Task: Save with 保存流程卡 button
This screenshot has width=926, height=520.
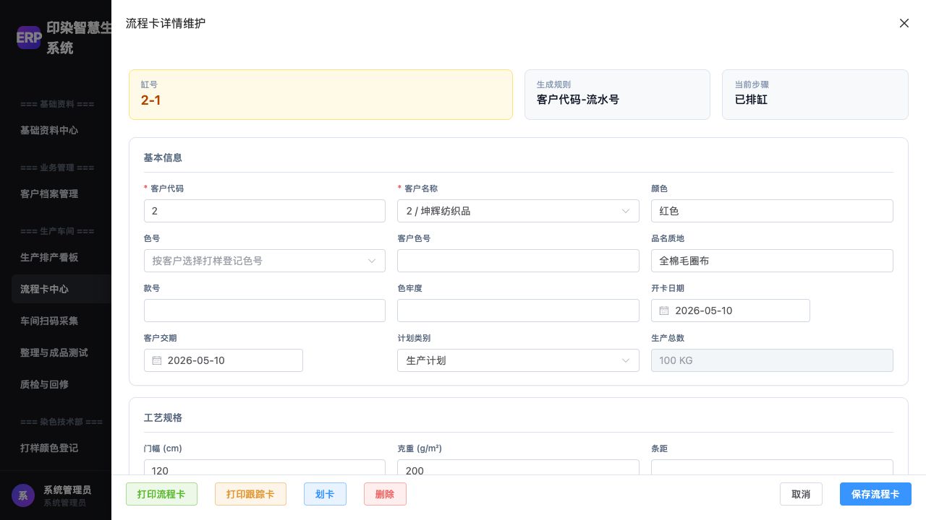Action: 875,494
